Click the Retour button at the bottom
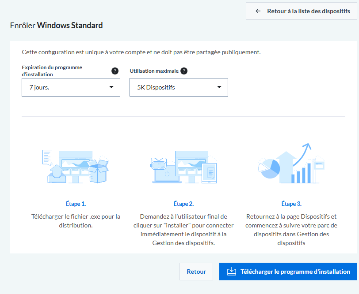359x294 pixels. (x=196, y=272)
